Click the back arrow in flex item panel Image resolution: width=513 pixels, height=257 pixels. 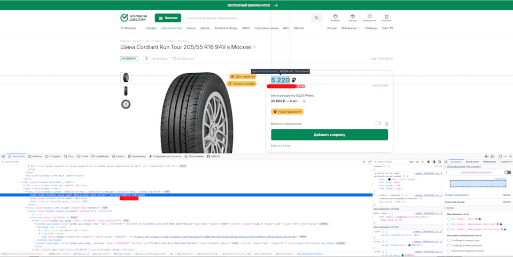point(446,173)
